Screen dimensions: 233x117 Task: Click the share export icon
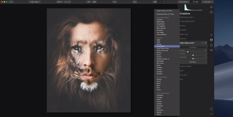click(x=135, y=2)
